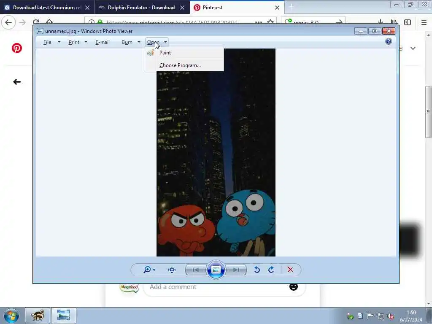
Task: Click the network tray icon
Action: pos(381,316)
